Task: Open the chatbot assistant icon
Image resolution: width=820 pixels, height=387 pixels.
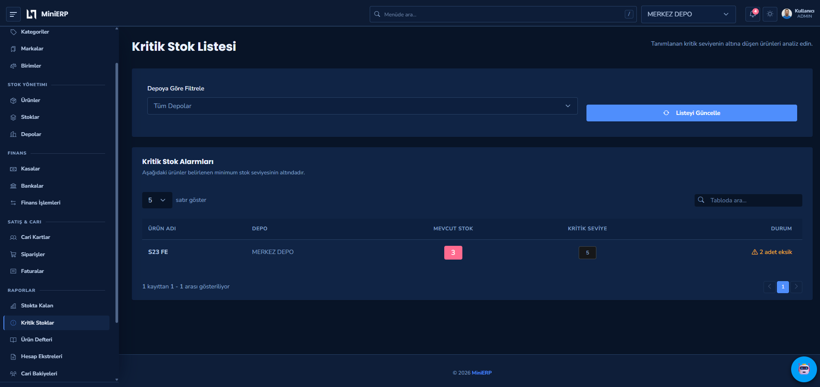Action: pos(804,369)
